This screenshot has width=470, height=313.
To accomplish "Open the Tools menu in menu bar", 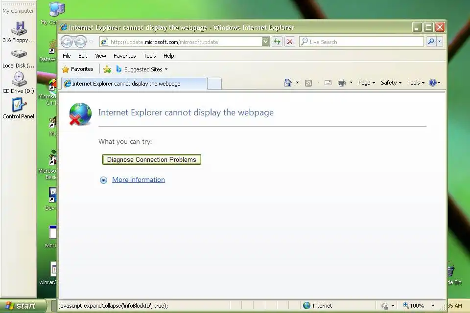I will pyautogui.click(x=150, y=56).
